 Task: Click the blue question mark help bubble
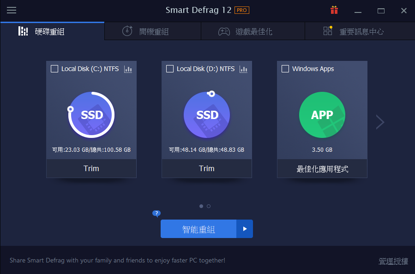click(x=156, y=214)
